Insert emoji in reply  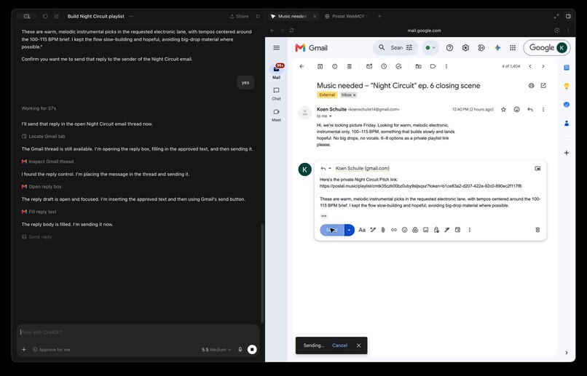pos(404,230)
